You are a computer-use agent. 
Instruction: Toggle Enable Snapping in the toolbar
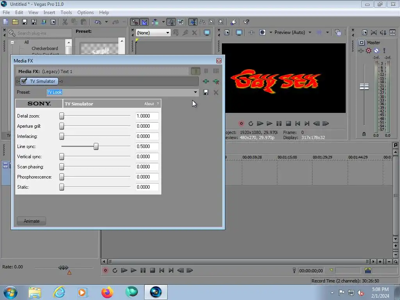(135, 22)
